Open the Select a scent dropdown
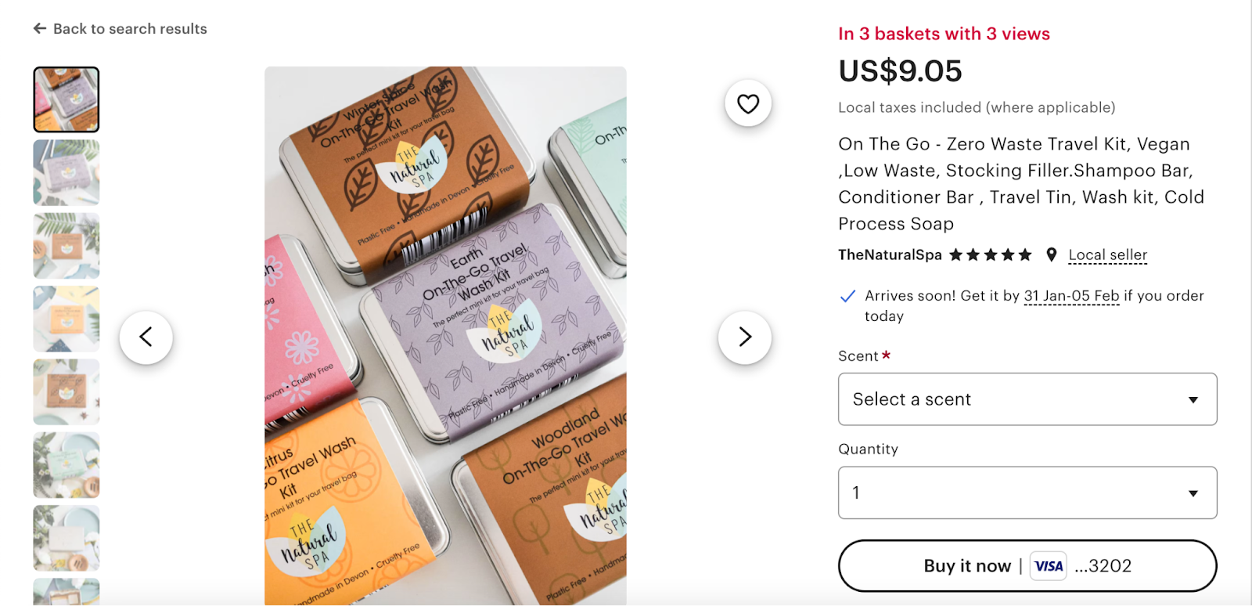1252x606 pixels. 1027,399
